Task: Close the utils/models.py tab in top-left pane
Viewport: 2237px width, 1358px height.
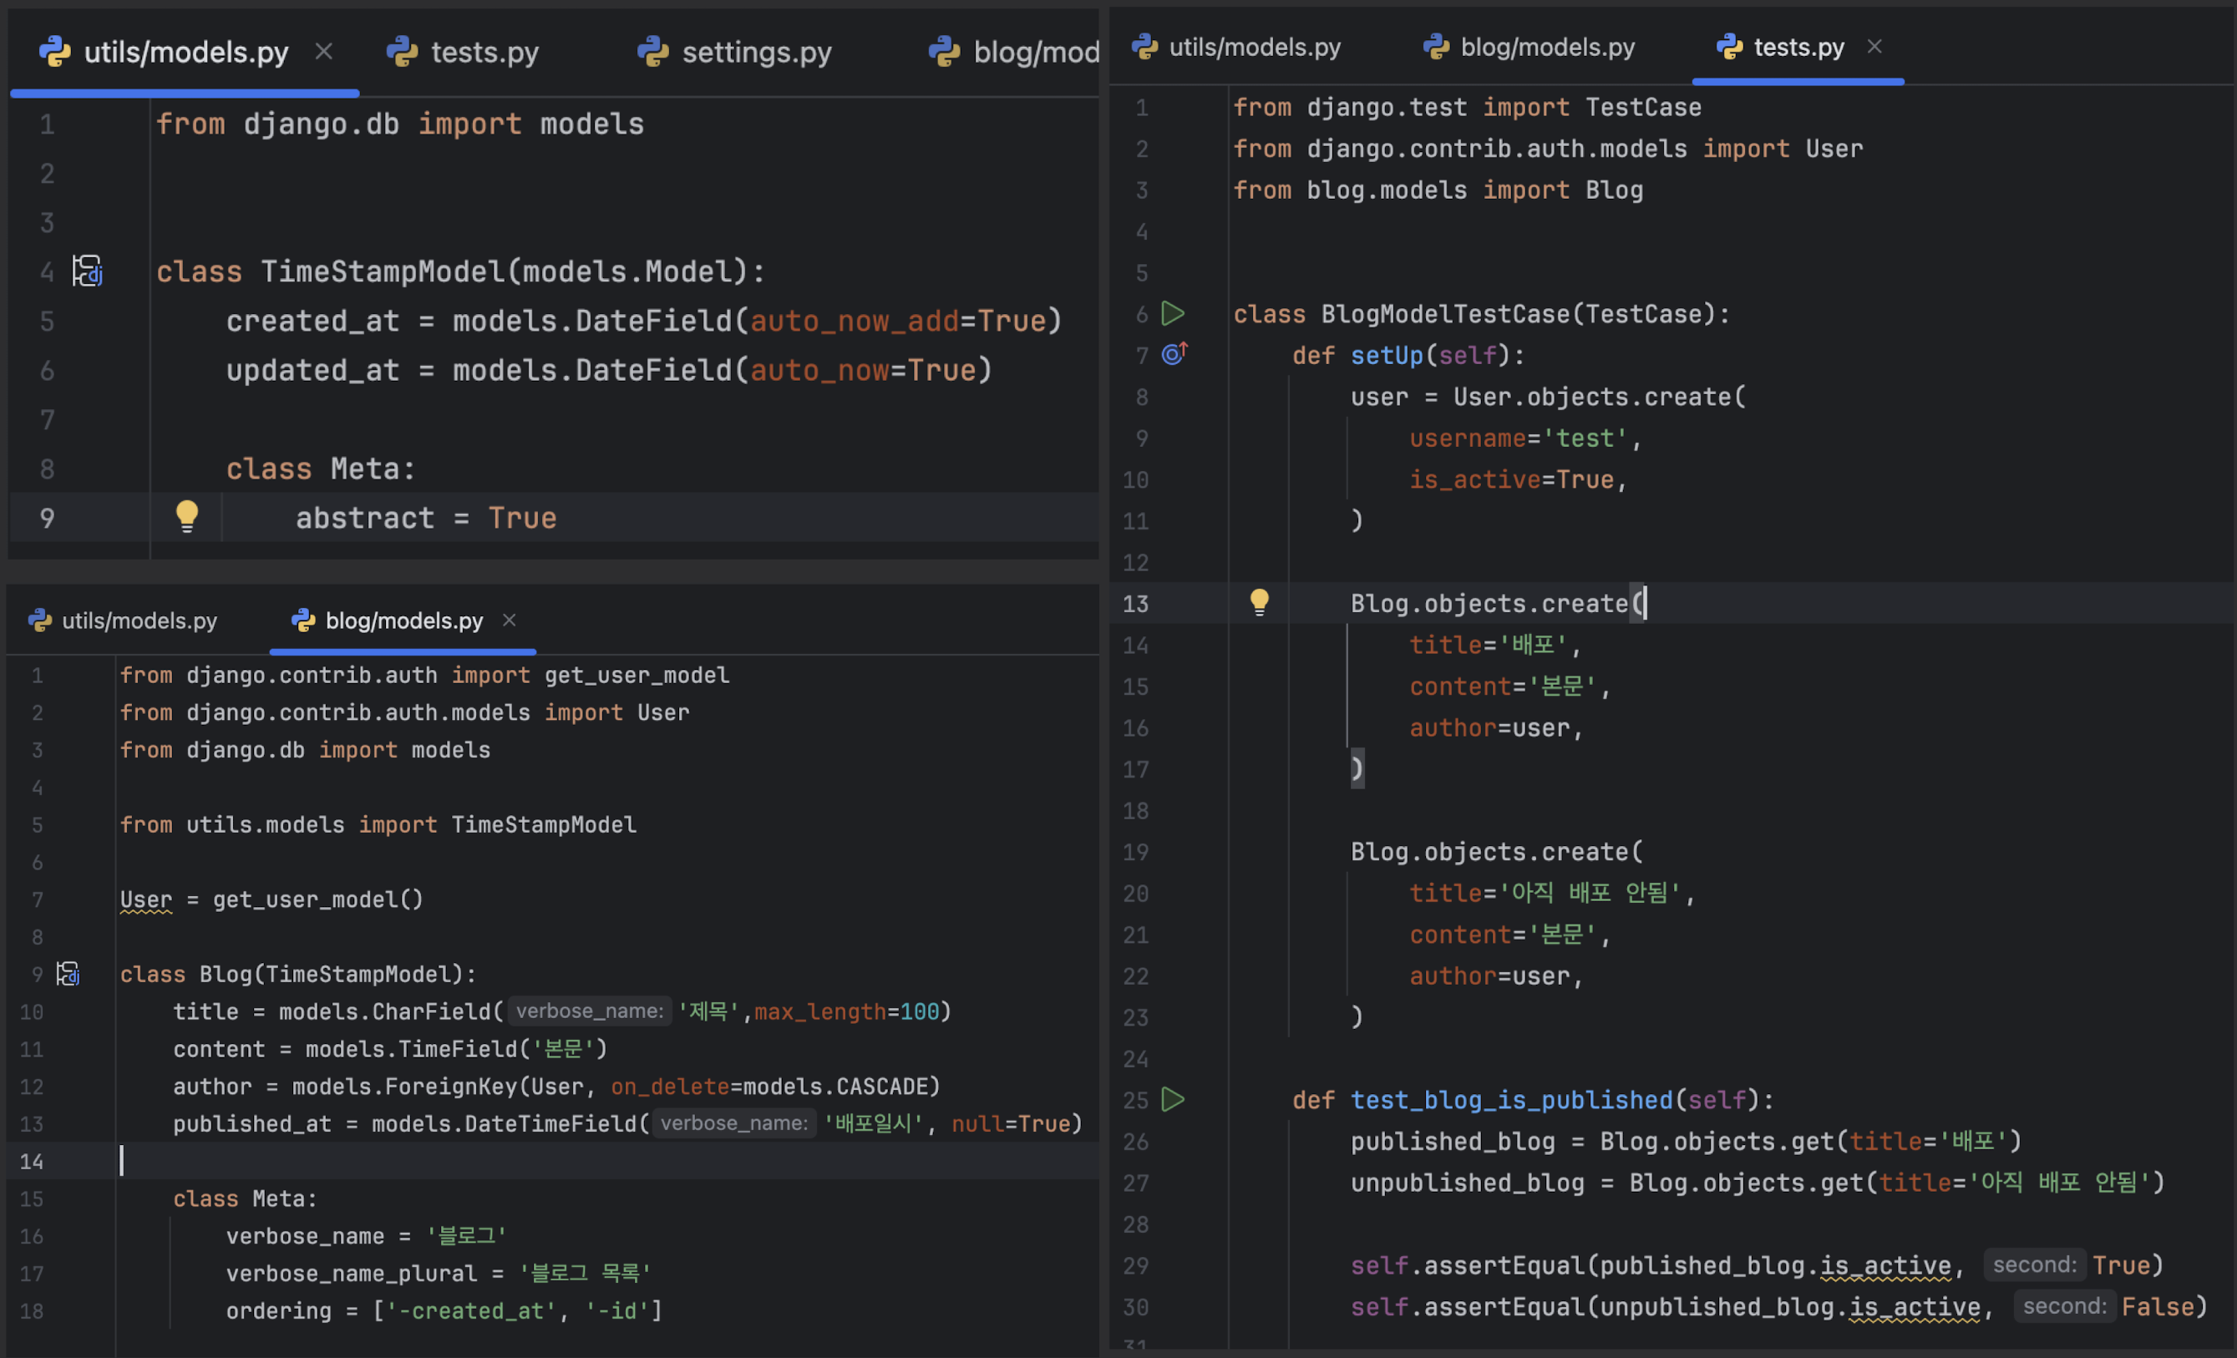Action: click(x=324, y=52)
